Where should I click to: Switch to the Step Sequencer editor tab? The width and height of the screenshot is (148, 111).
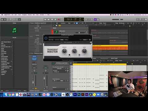tap(104, 58)
